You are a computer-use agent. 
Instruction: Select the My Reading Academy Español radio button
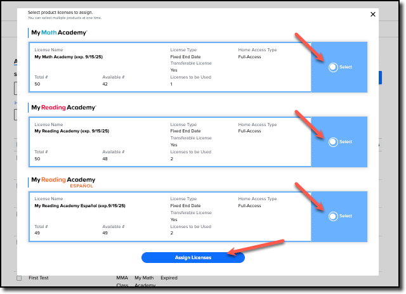tap(333, 216)
